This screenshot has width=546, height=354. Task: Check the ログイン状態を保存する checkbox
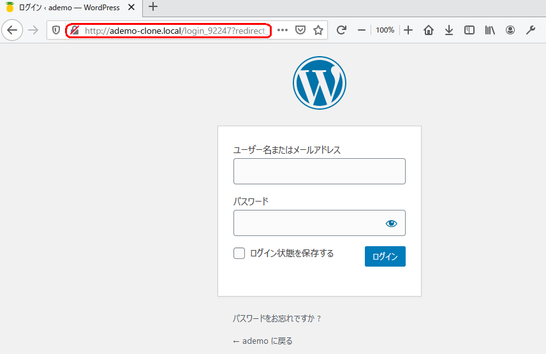click(x=239, y=253)
